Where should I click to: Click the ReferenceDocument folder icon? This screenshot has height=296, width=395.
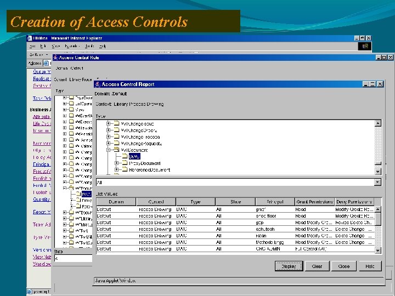coord(125,169)
